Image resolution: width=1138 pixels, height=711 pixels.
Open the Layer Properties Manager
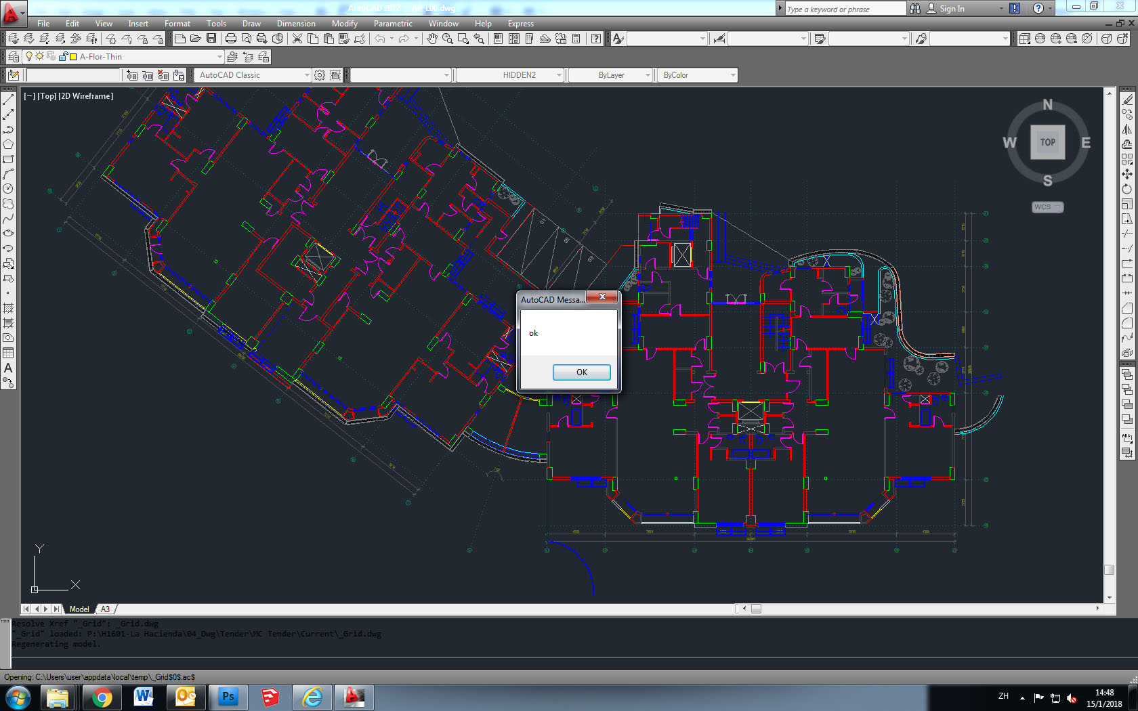14,58
